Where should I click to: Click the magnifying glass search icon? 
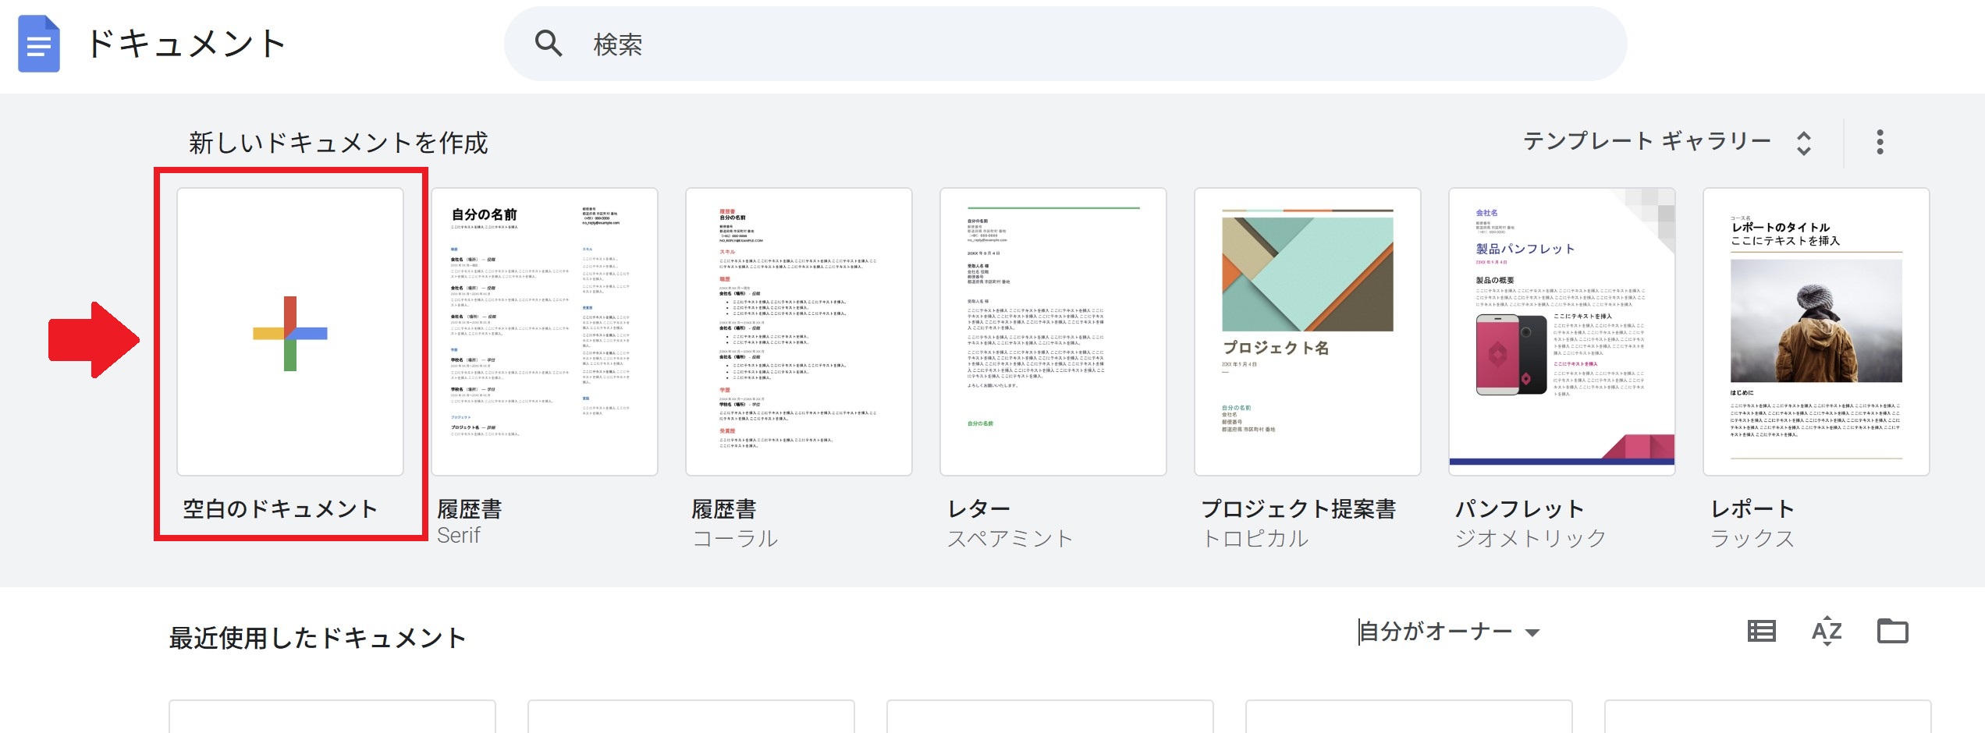click(549, 44)
